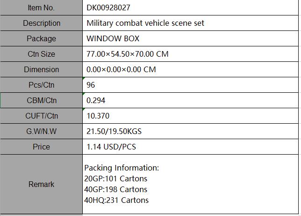The height and width of the screenshot is (216, 301).
Task: Select the Pcs/Ctn label cell
Action: [41, 85]
